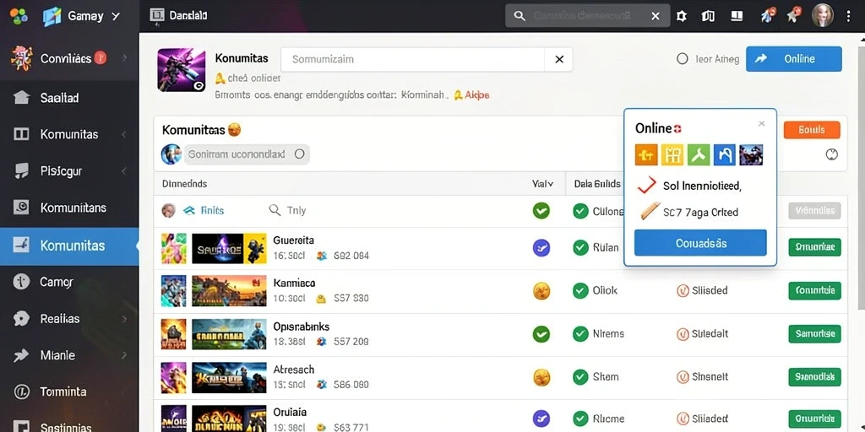Screen dimensions: 865x432
Task: Open the Gamay dropdown in the top bar
Action: click(81, 16)
